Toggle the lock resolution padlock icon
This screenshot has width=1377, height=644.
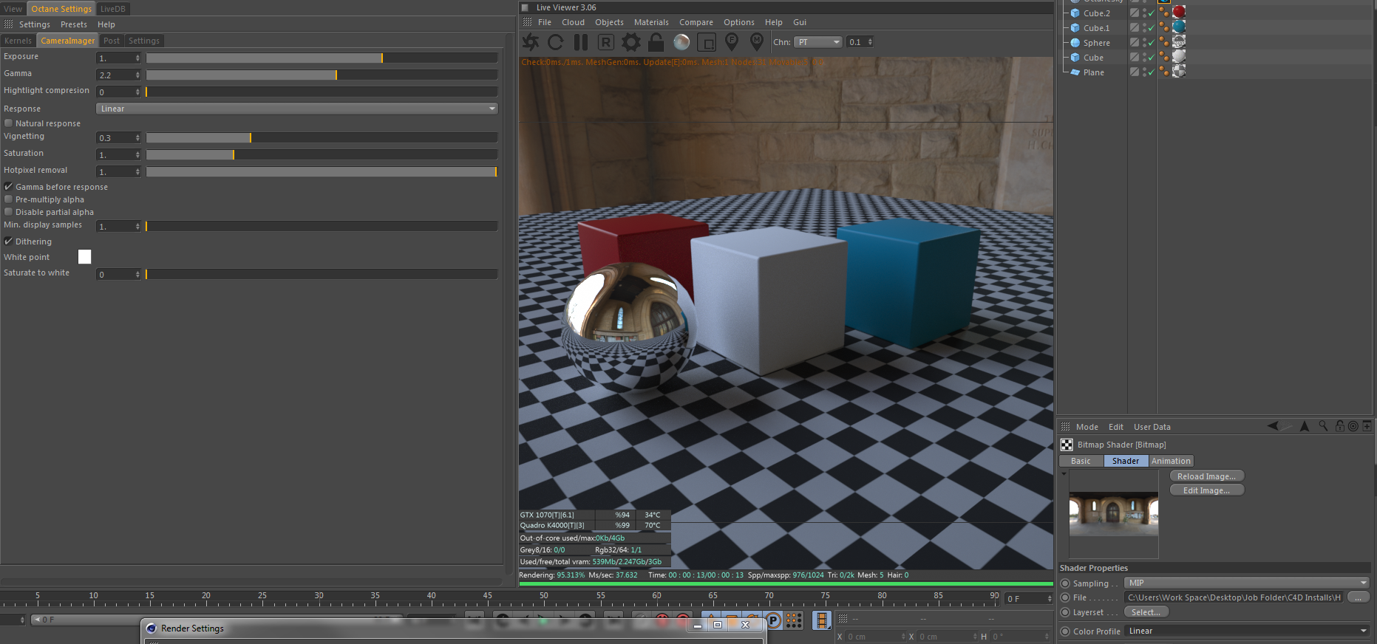click(x=656, y=42)
